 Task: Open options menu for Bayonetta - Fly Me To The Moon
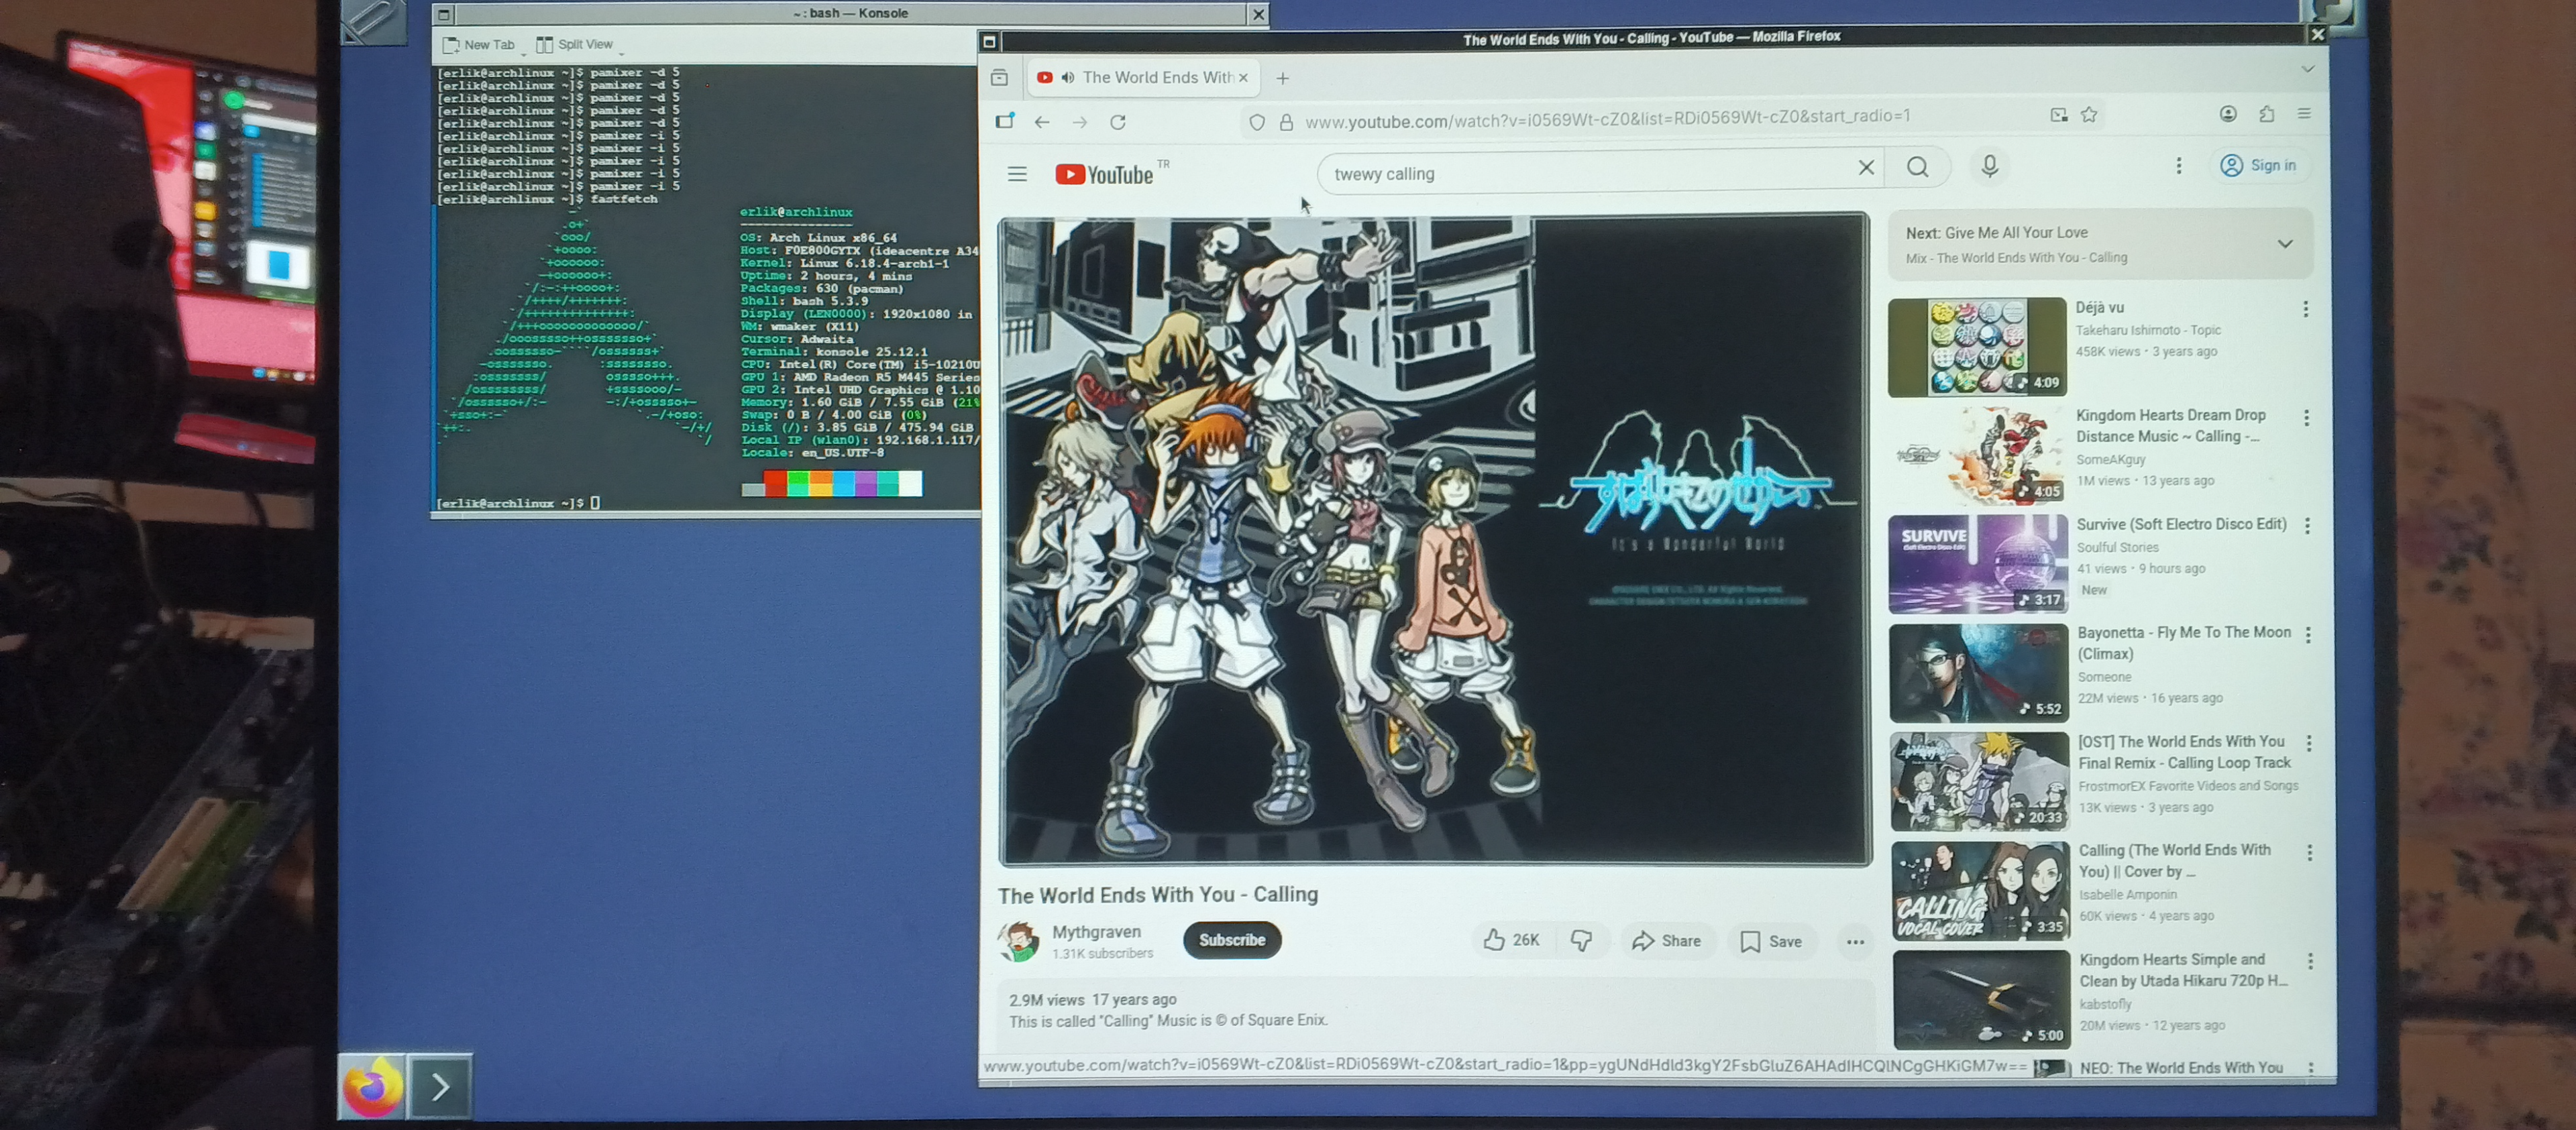point(2308,635)
